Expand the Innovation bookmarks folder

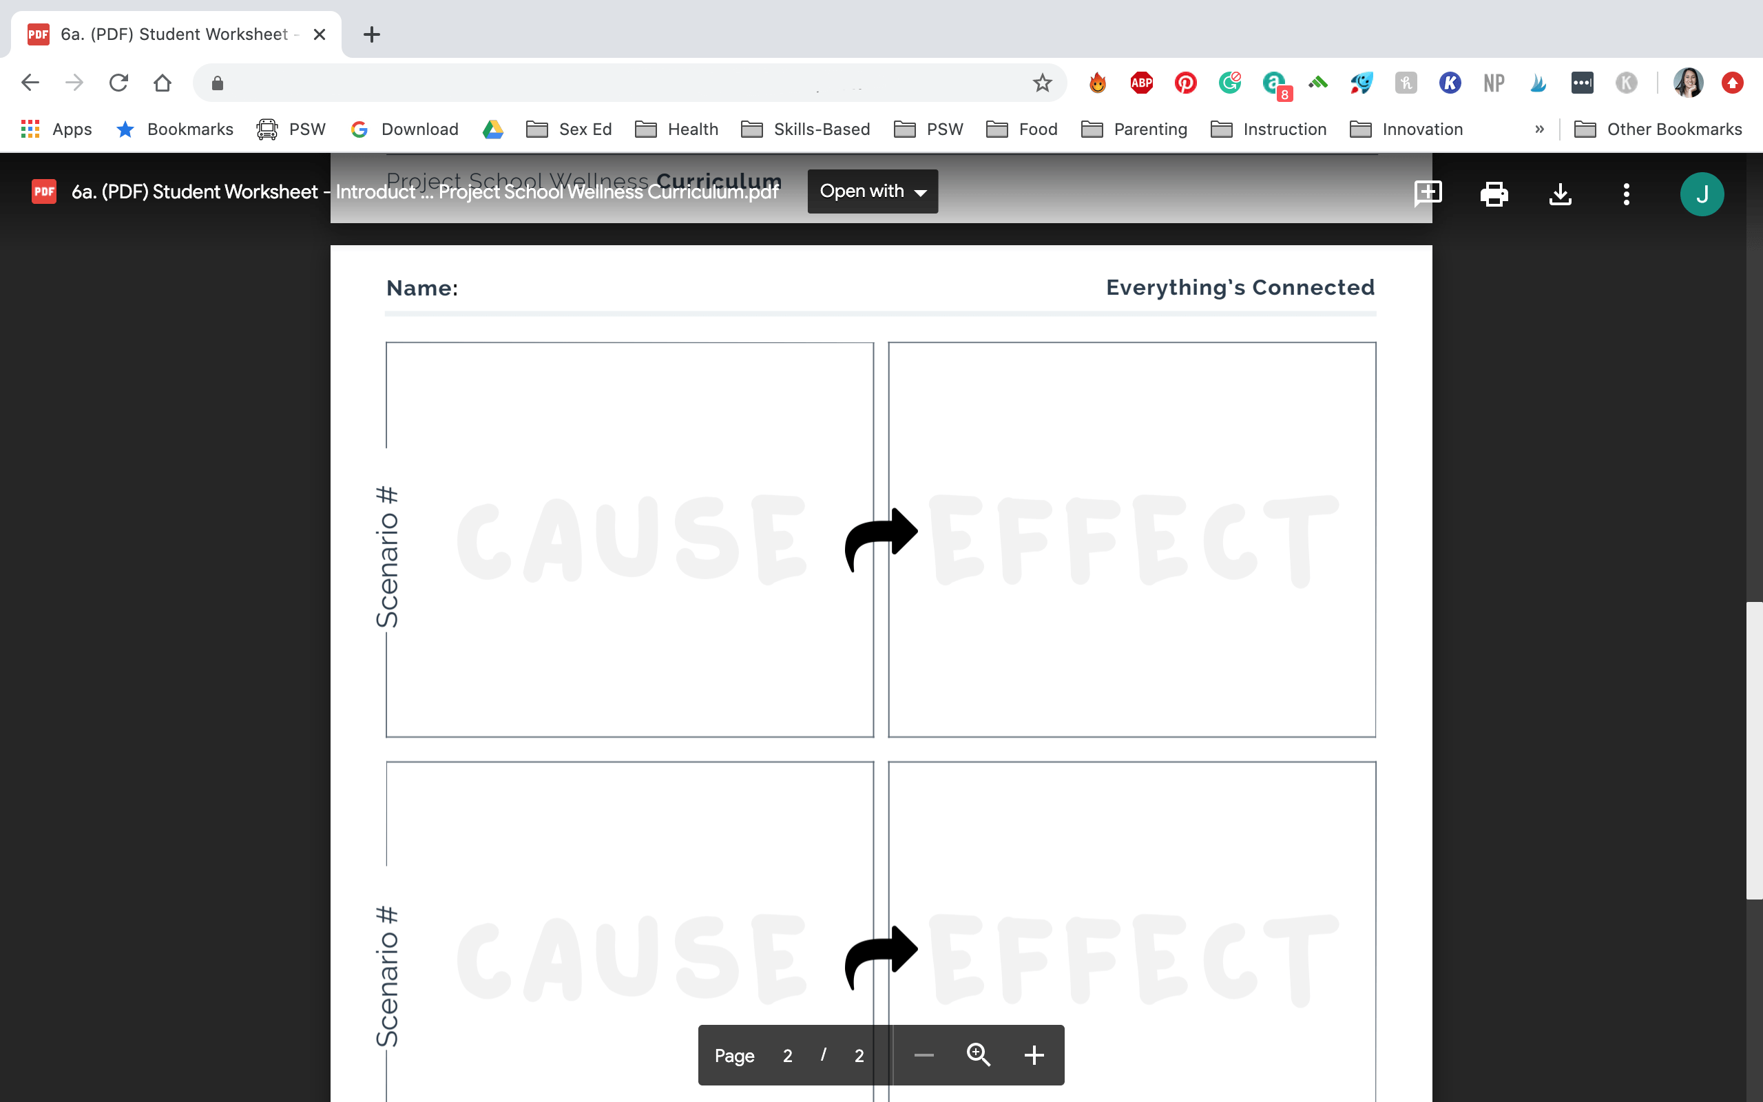coord(1406,129)
